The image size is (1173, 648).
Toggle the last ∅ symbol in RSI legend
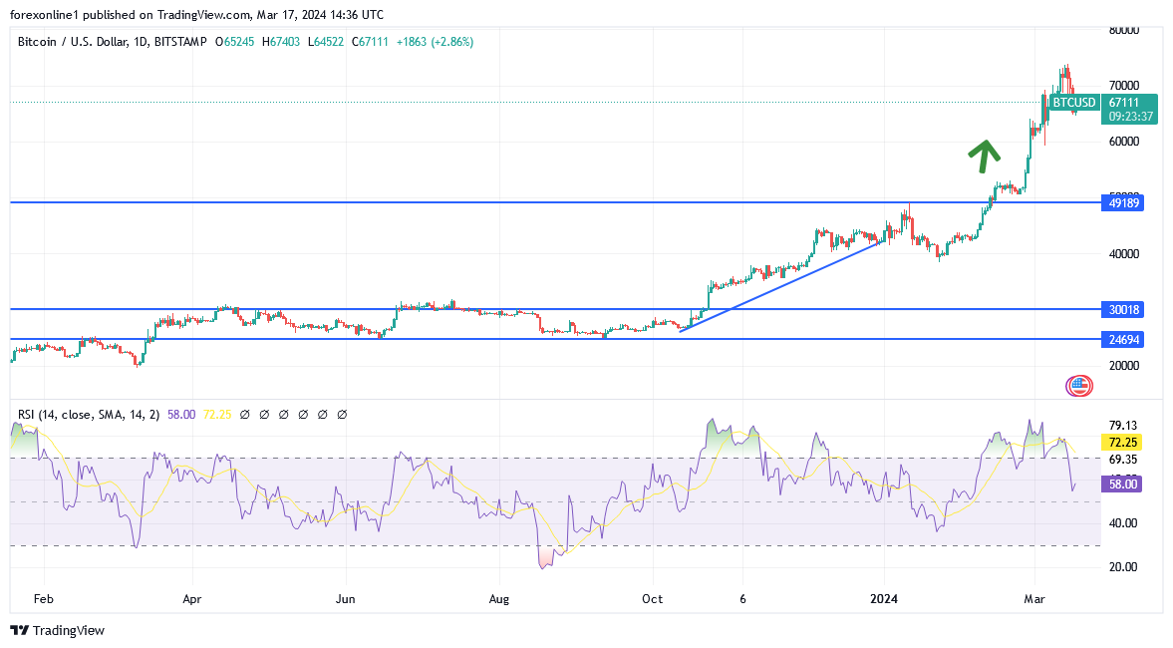pyautogui.click(x=342, y=413)
